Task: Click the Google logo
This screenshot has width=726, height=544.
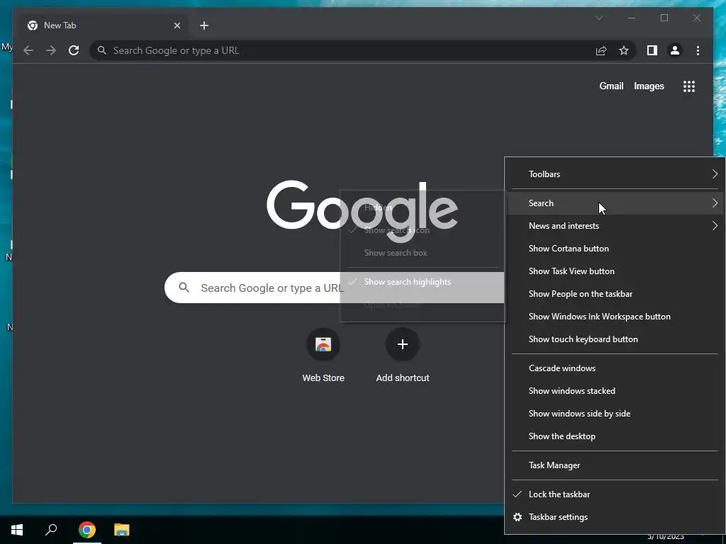Action: pyautogui.click(x=362, y=211)
